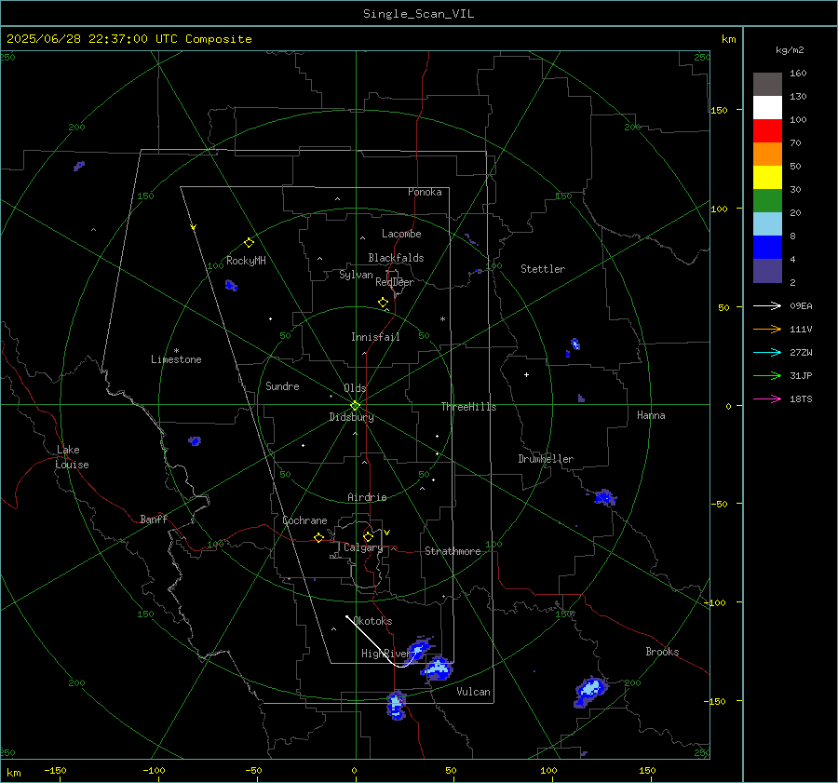Pick the bright blue 4–8 legend swatch
Image resolution: width=838 pixels, height=783 pixels.
click(767, 248)
